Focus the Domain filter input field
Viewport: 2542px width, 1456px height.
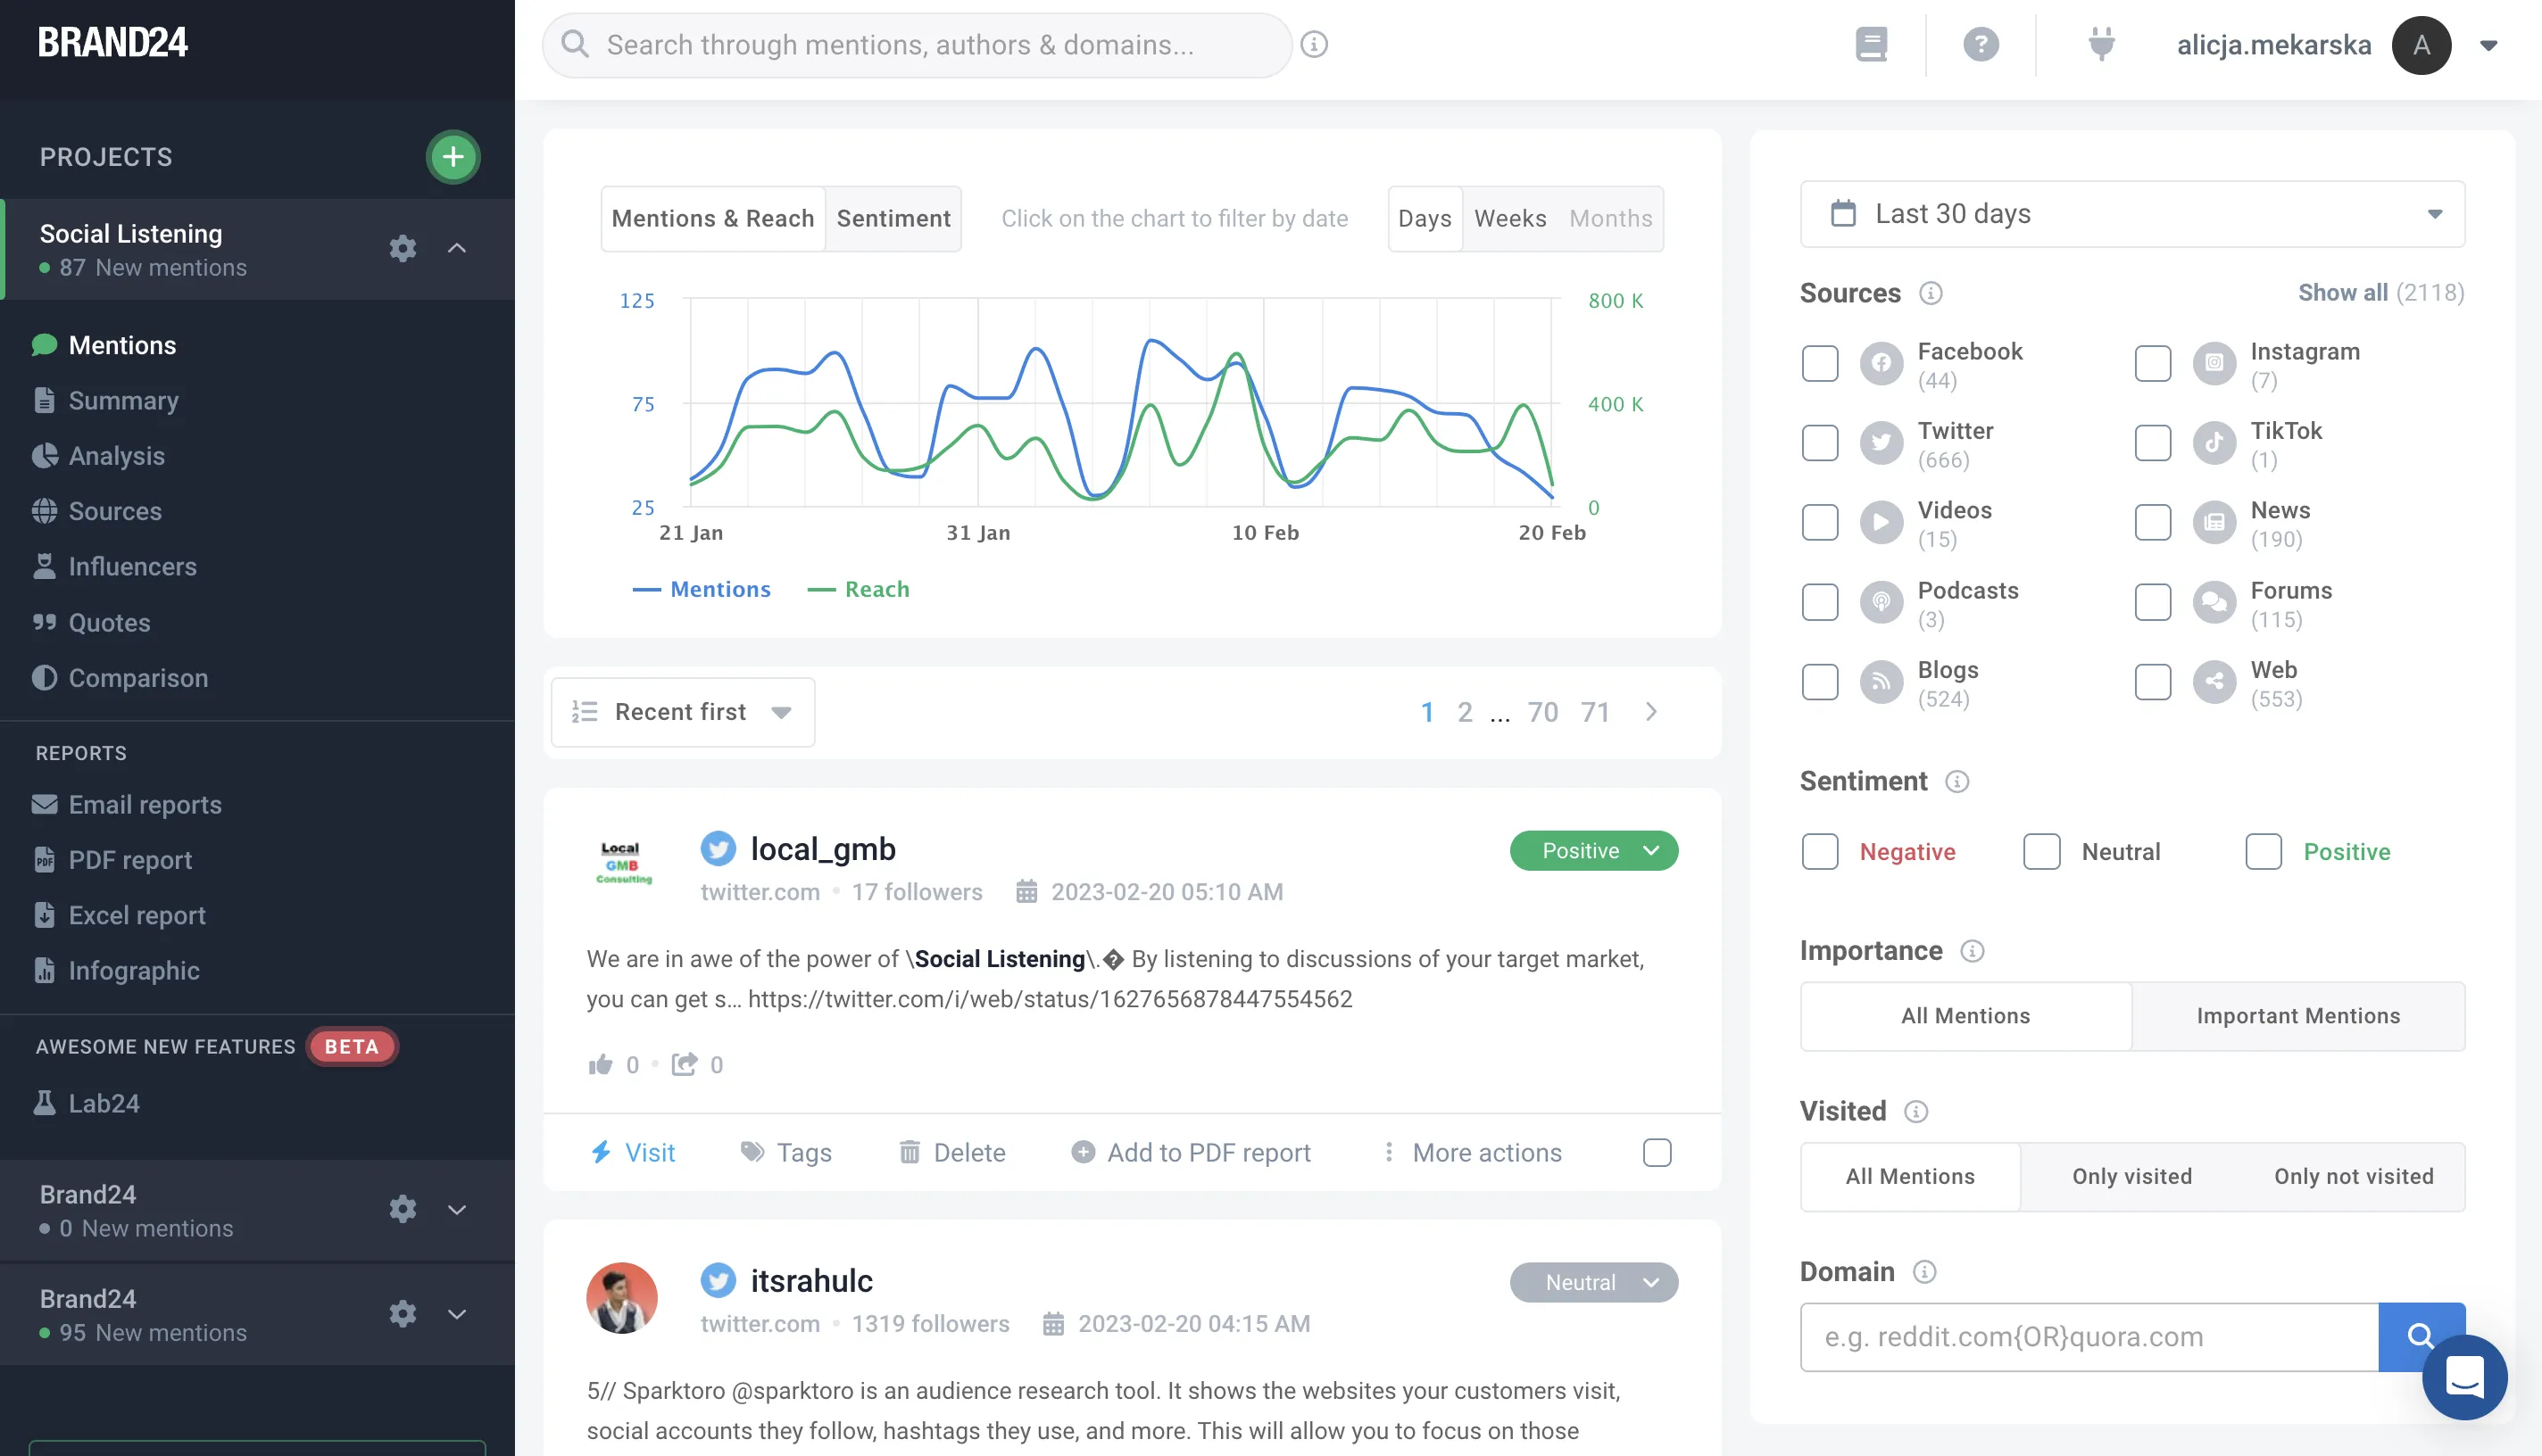[x=2089, y=1336]
